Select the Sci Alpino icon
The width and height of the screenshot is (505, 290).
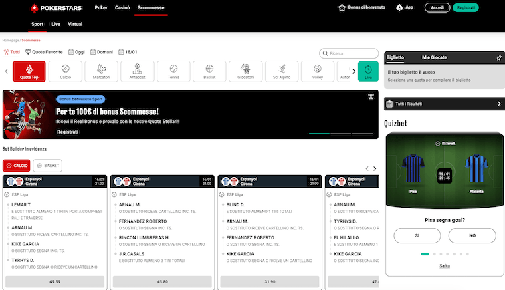tap(282, 71)
